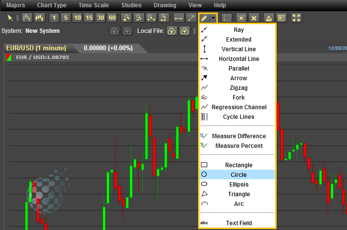This screenshot has width=347, height=230.
Task: Click the horizontal compress zoom icon
Action: pyautogui.click(x=163, y=18)
